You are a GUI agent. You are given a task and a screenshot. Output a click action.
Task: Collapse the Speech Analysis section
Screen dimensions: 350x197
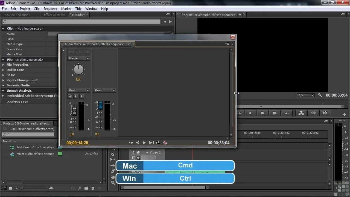pos(3,91)
